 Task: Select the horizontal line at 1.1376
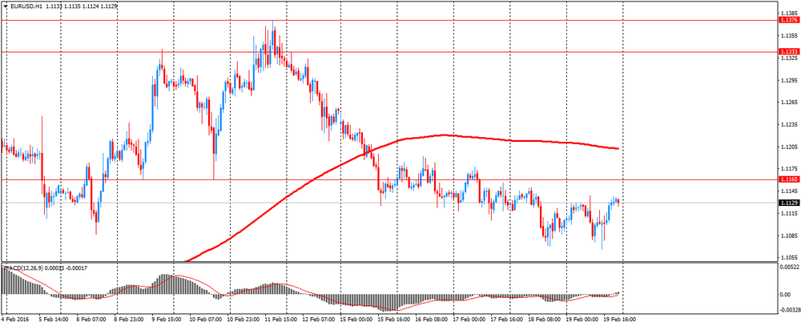(x=388, y=21)
